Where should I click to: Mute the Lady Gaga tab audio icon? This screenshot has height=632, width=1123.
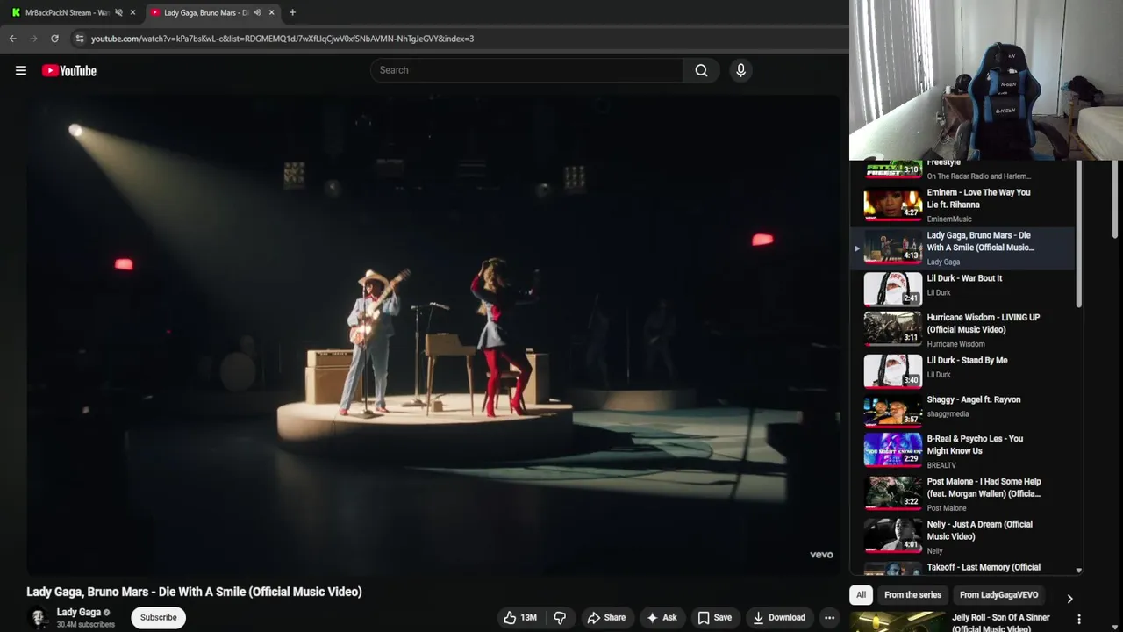[257, 12]
